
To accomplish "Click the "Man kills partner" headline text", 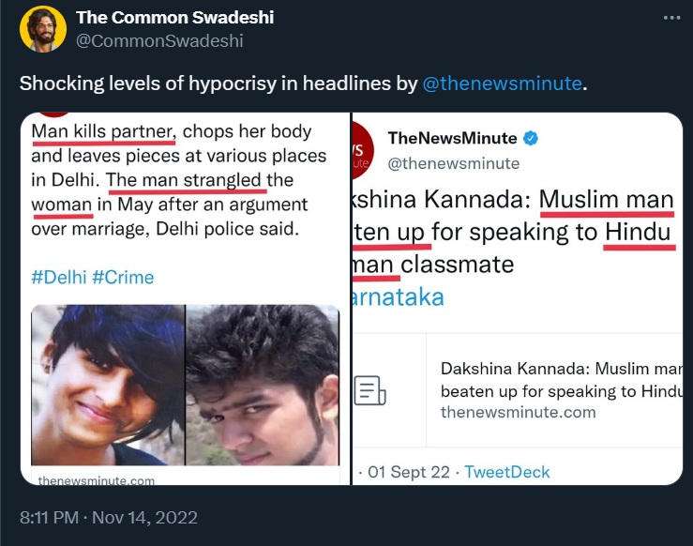I will pyautogui.click(x=103, y=131).
